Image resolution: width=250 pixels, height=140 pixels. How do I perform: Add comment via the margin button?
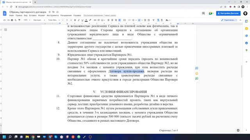coord(196,68)
